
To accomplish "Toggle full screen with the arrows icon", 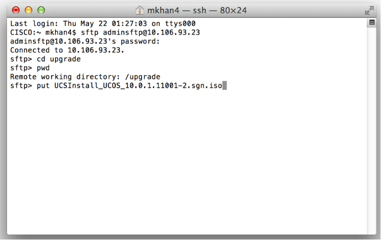I will tap(369, 11).
